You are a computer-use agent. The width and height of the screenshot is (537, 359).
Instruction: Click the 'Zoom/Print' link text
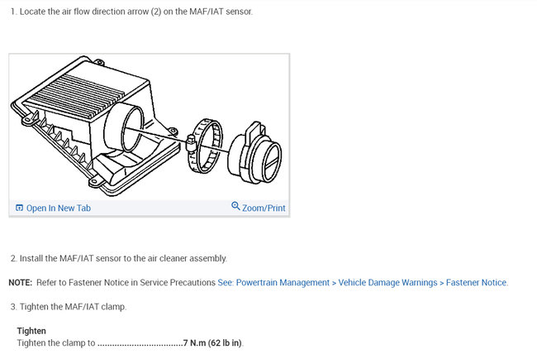264,208
